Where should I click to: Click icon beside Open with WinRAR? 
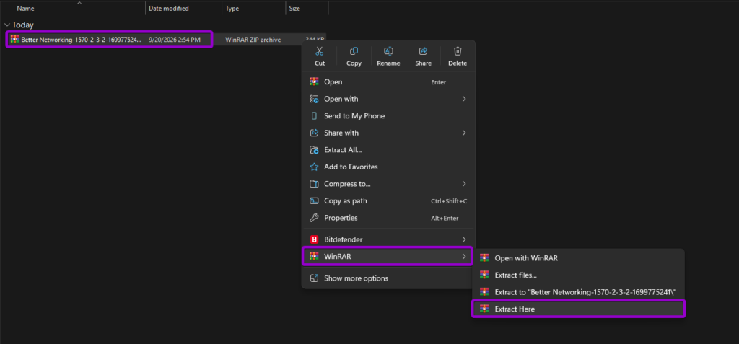tap(484, 257)
